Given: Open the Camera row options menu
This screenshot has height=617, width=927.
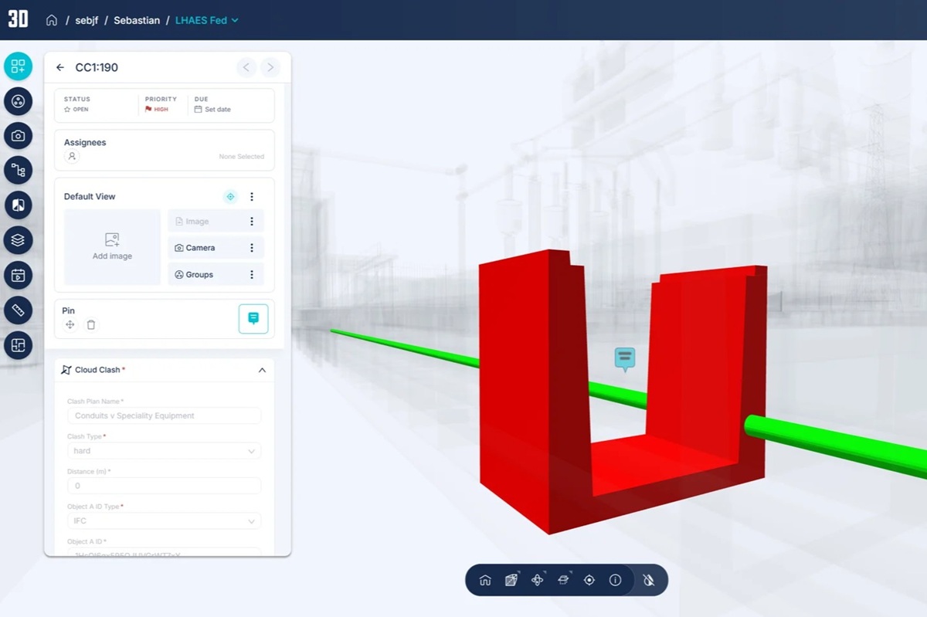Looking at the screenshot, I should (252, 248).
